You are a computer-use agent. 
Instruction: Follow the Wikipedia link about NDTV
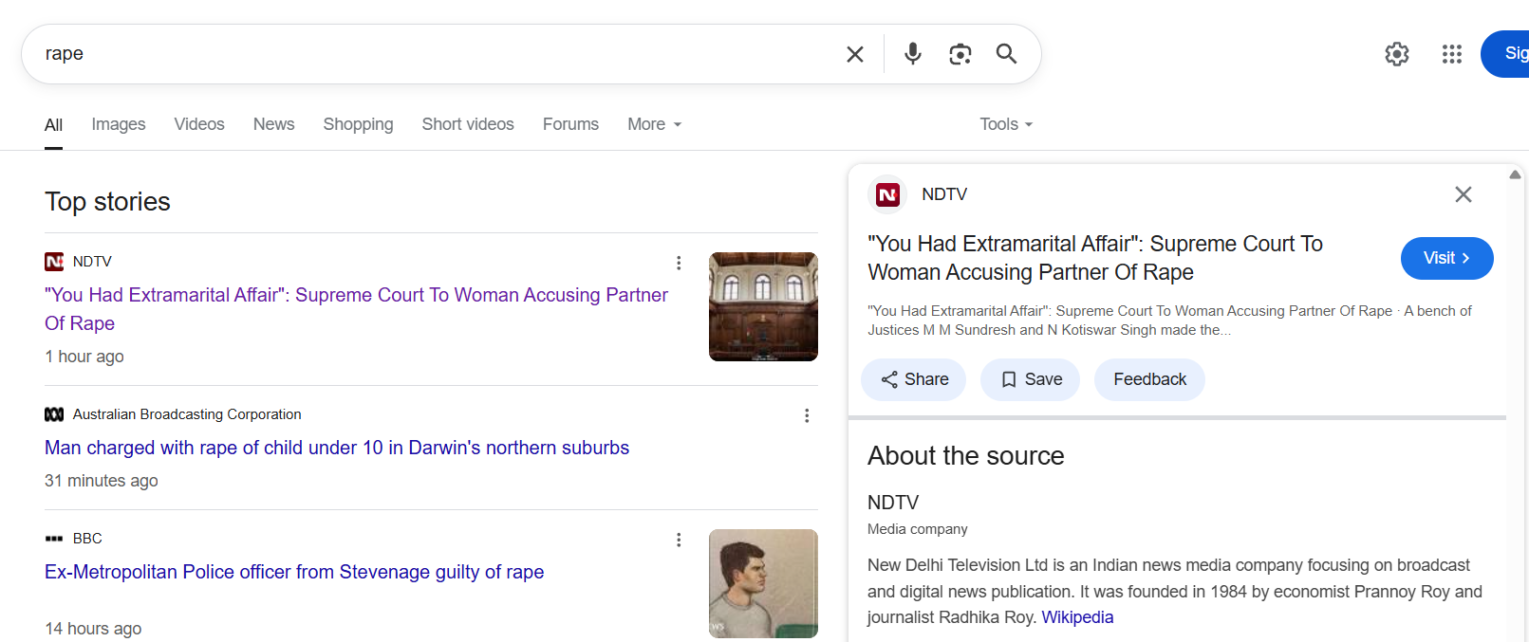coord(1077,617)
